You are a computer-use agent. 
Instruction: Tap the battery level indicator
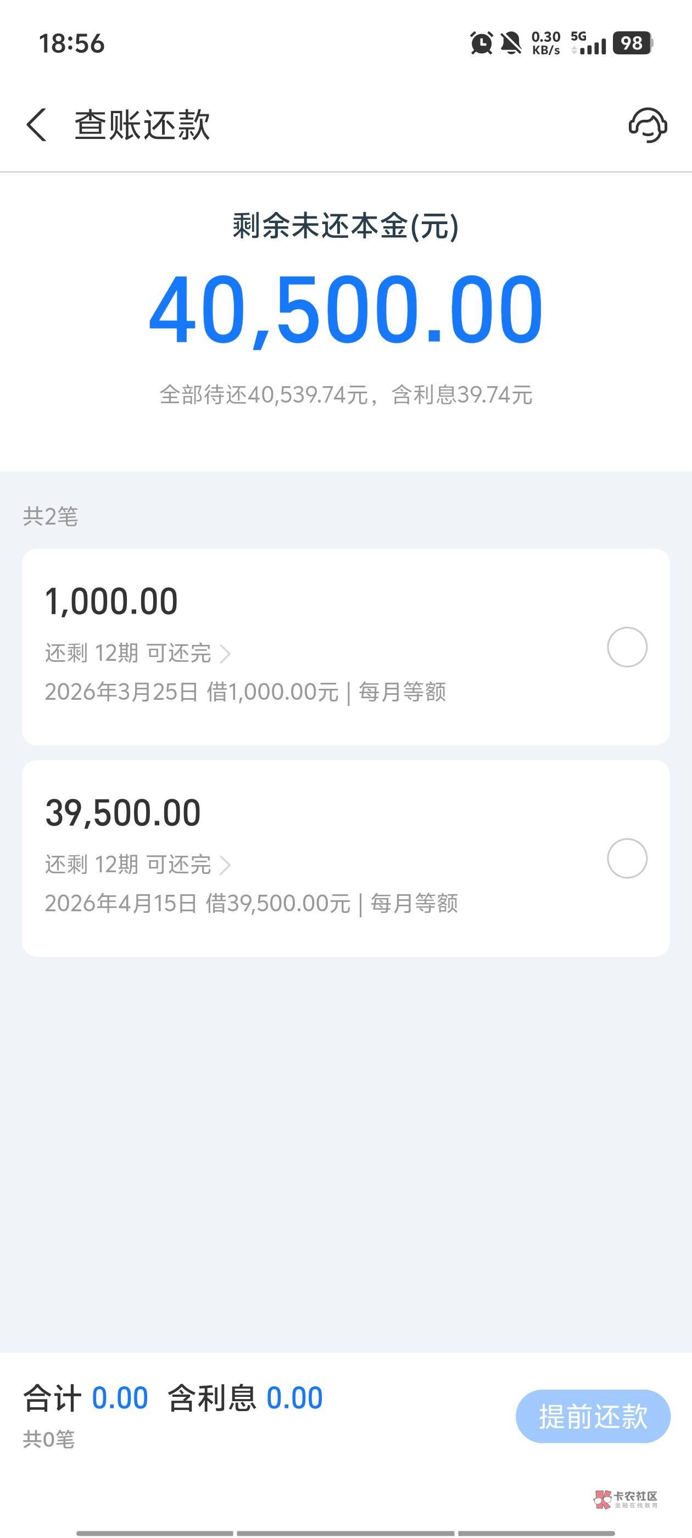(x=632, y=43)
